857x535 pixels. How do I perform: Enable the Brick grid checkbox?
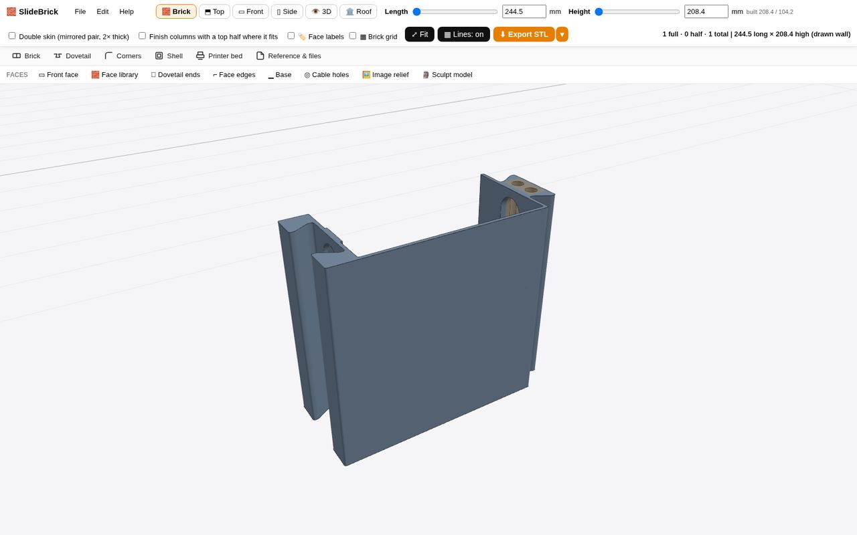pos(353,35)
